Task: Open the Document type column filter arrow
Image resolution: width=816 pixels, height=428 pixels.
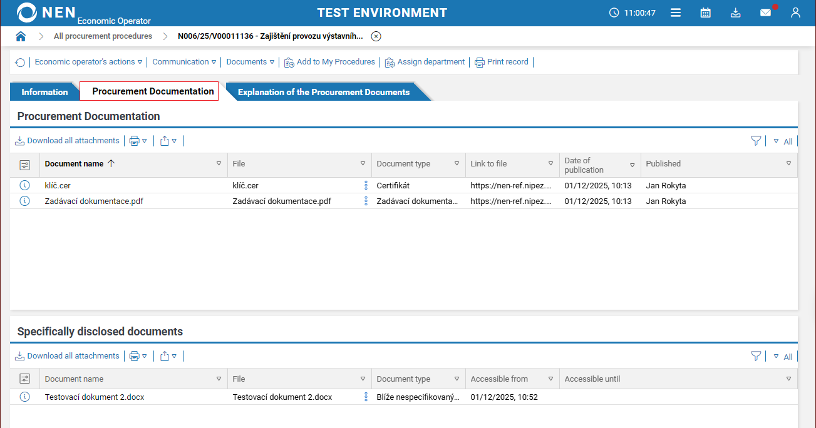Action: [x=457, y=164]
